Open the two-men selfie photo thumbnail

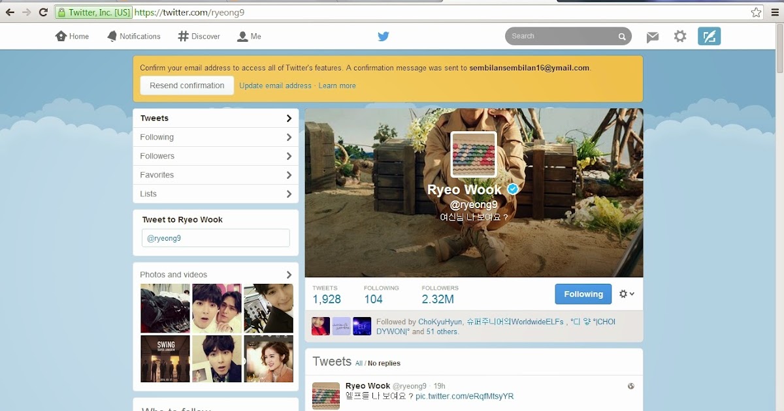tap(217, 308)
